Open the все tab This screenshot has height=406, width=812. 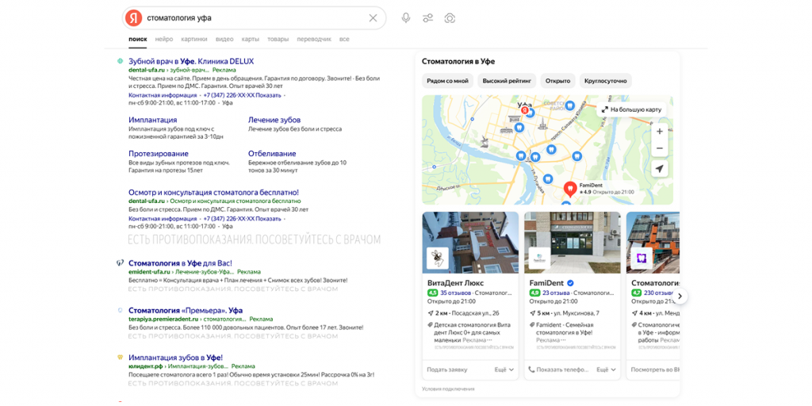344,39
